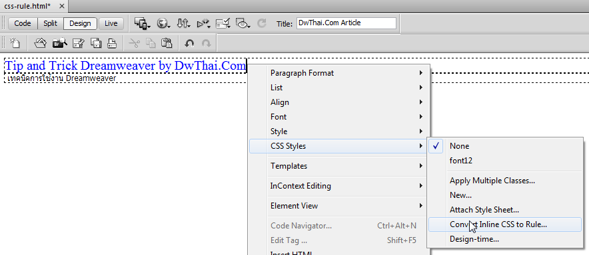The height and width of the screenshot is (255, 589).
Task: Toggle Live view
Action: coord(111,23)
